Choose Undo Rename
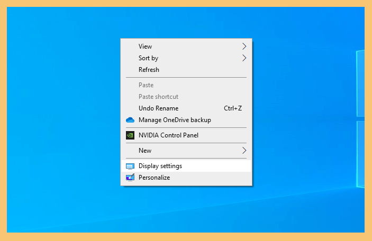The image size is (372, 241). pyautogui.click(x=186, y=108)
